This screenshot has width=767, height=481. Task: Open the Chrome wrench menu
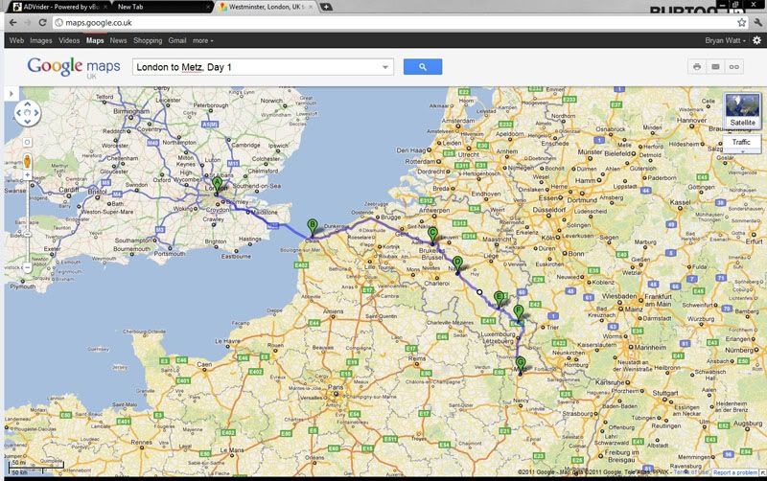(758, 22)
